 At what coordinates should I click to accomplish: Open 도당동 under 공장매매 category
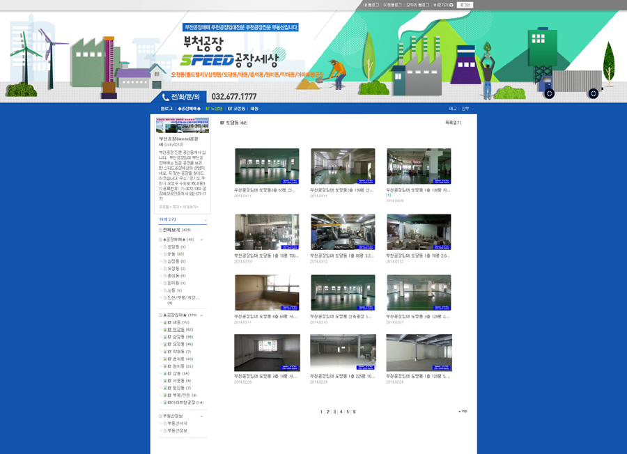176,247
